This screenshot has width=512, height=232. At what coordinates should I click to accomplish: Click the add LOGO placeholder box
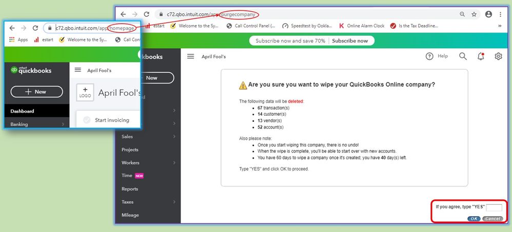click(85, 93)
